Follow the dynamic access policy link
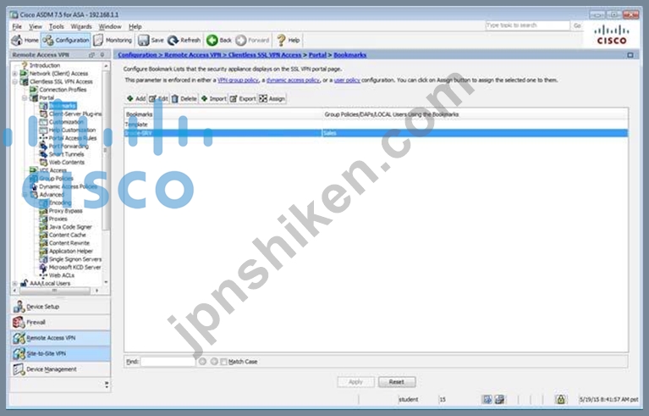 click(x=293, y=80)
